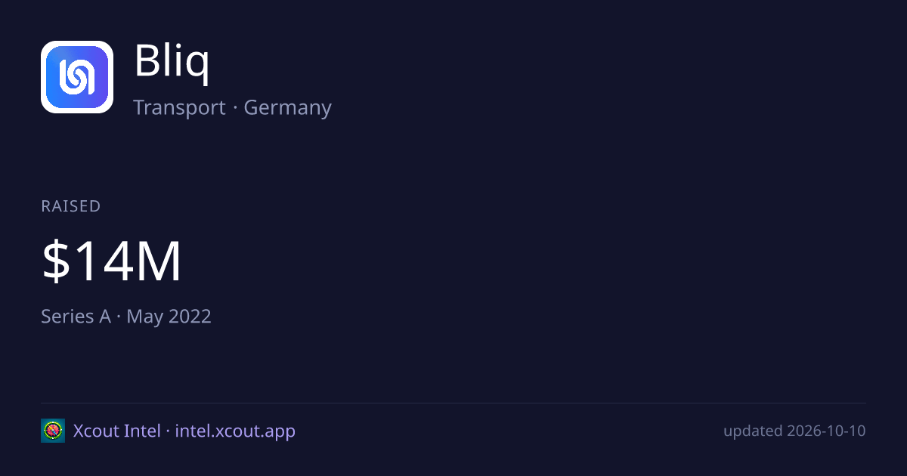Screen dimensions: 907x476
Task: Select the Bliq company name heading
Action: [172, 60]
